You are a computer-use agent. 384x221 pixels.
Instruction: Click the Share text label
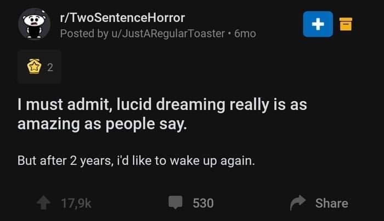pyautogui.click(x=331, y=203)
